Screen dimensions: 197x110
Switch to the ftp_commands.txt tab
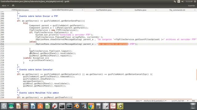click(x=177, y=10)
